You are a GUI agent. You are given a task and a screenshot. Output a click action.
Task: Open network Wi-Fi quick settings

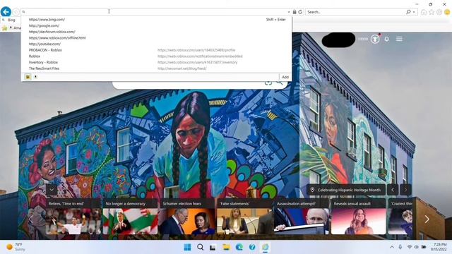pyautogui.click(x=410, y=247)
